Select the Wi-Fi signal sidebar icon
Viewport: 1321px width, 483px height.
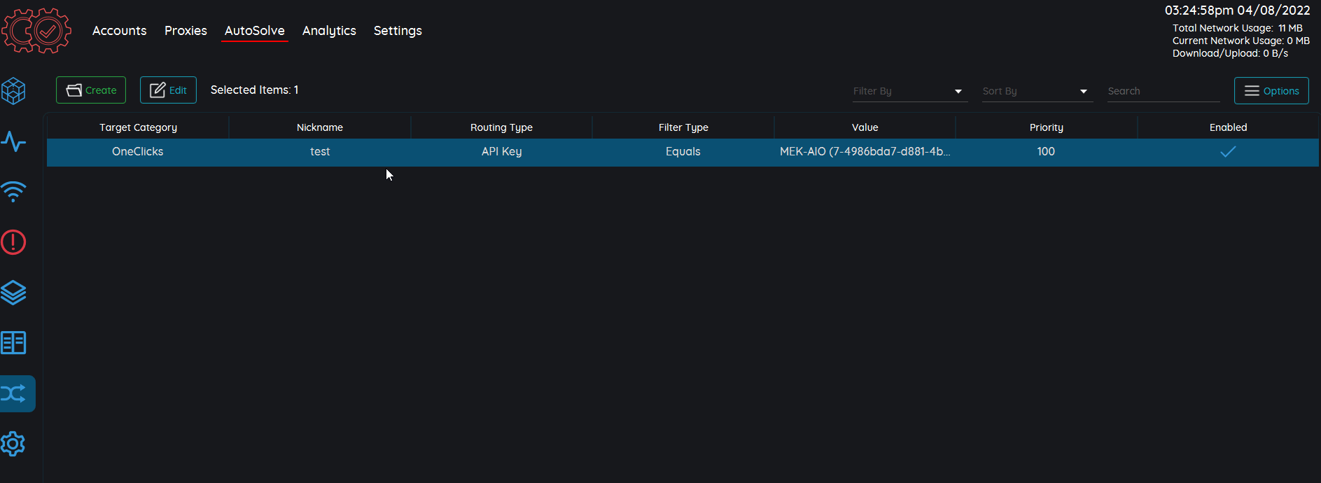(x=14, y=192)
